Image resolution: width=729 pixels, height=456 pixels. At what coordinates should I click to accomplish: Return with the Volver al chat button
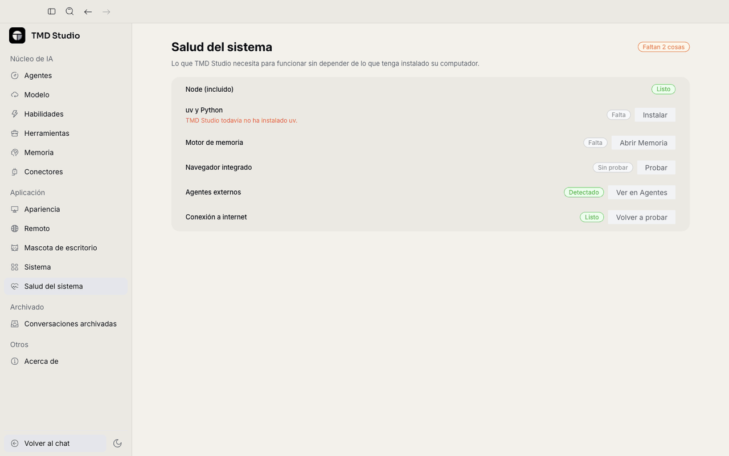(55, 443)
